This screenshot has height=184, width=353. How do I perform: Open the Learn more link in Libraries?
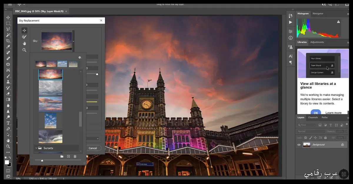click(x=333, y=113)
